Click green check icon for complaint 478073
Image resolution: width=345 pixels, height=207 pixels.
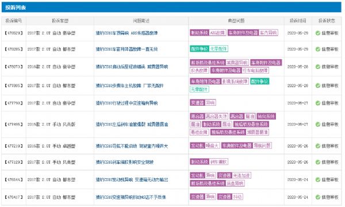(317, 67)
